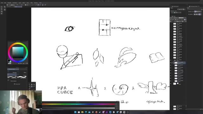Open the Help menu

pos(40,3)
